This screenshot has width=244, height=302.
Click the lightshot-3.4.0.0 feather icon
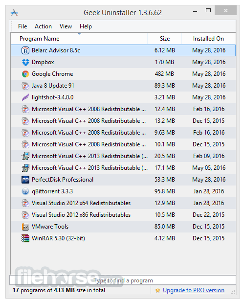[x=25, y=97]
